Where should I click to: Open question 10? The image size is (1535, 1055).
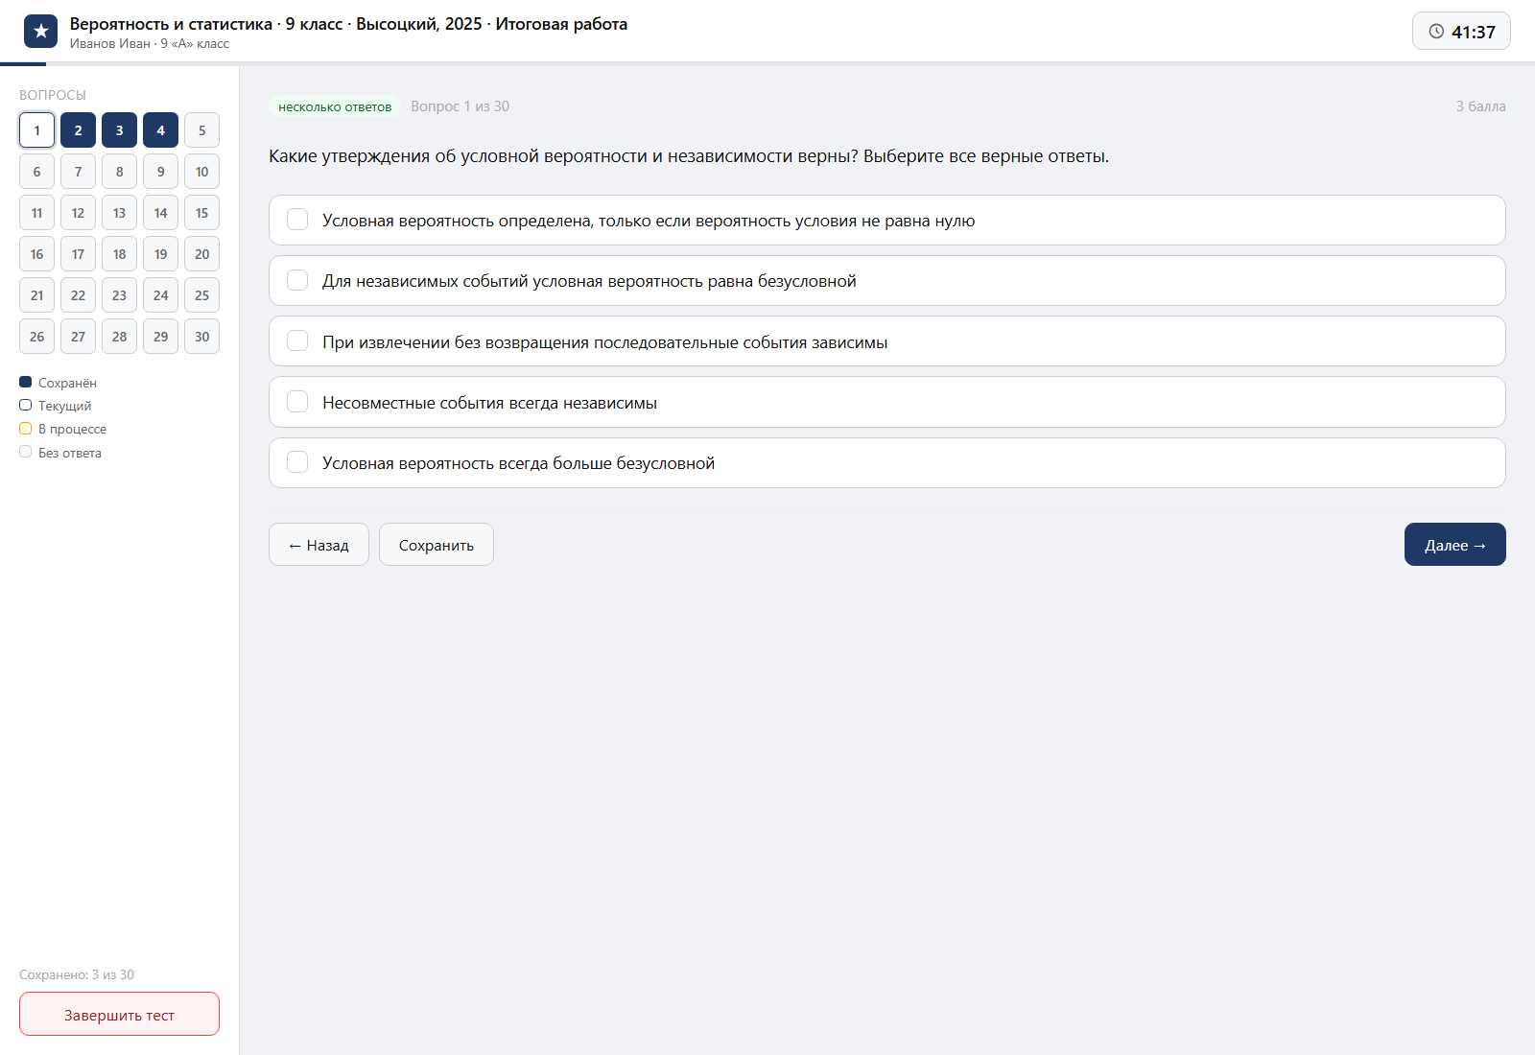pos(201,172)
